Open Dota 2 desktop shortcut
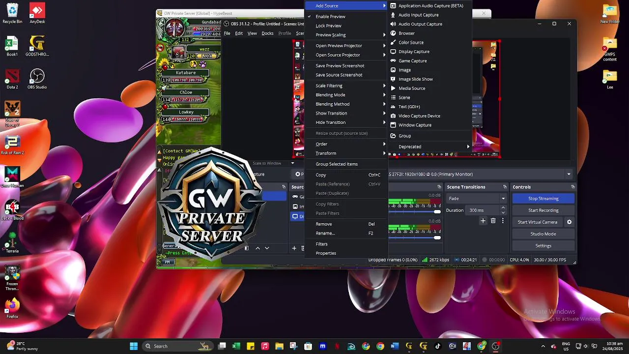The height and width of the screenshot is (354, 629). coord(12,79)
